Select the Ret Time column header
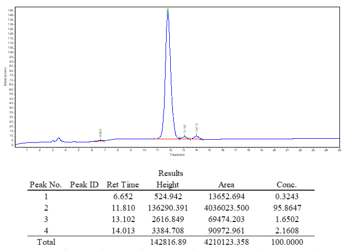Screen dimensions: 355x250 tap(123, 185)
